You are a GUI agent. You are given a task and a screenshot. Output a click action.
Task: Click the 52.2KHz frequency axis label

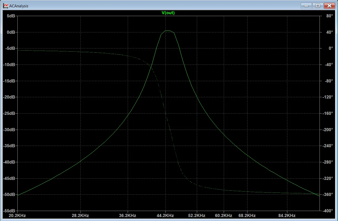pyautogui.click(x=197, y=215)
